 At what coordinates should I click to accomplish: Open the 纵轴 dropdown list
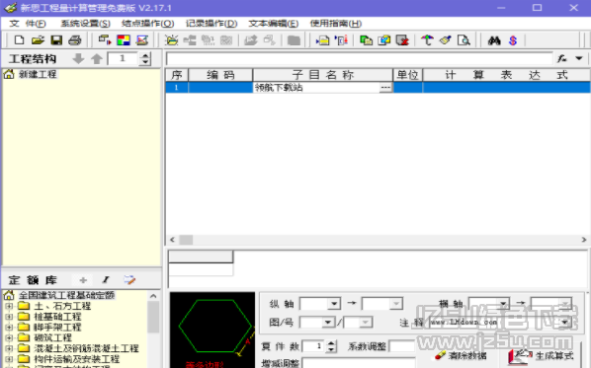coord(334,303)
